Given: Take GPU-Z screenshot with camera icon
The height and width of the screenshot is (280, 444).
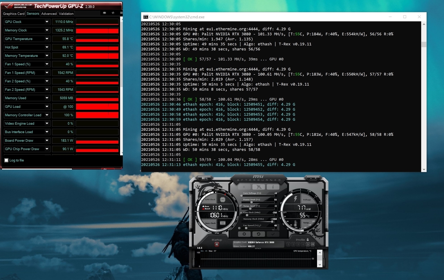Looking at the screenshot, I should tap(104, 13).
